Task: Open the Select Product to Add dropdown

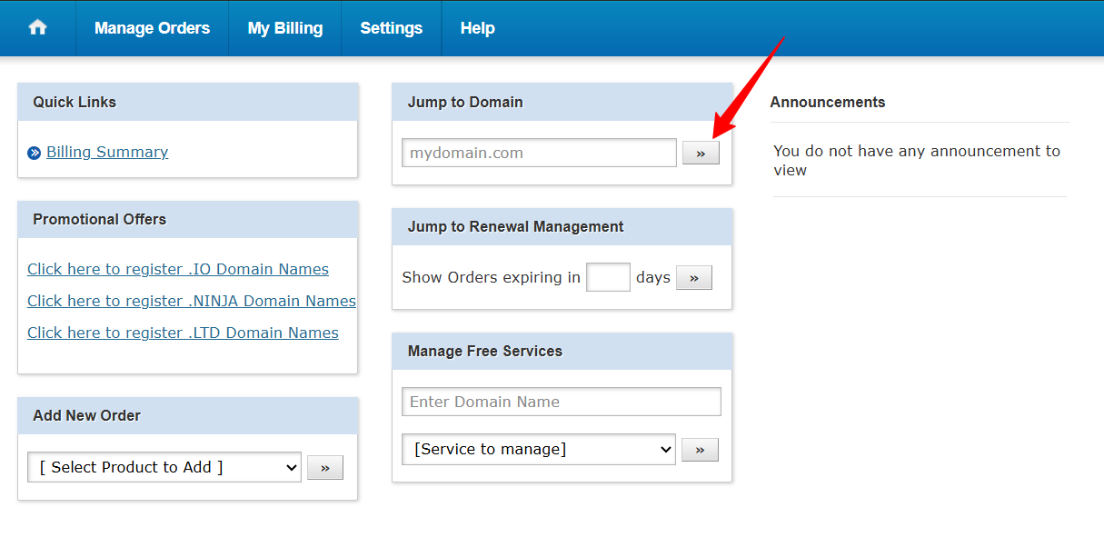Action: click(164, 467)
